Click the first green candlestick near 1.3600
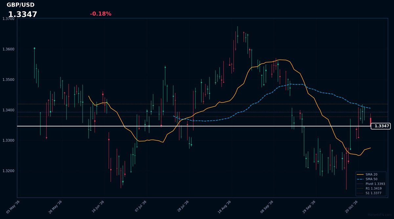 pyautogui.click(x=34, y=63)
